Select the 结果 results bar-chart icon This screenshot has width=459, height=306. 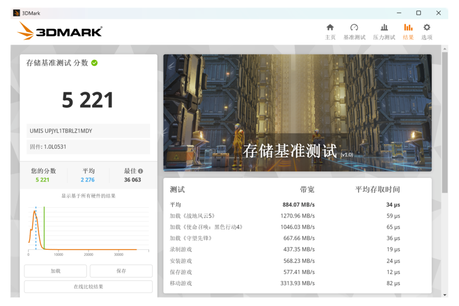(x=408, y=28)
